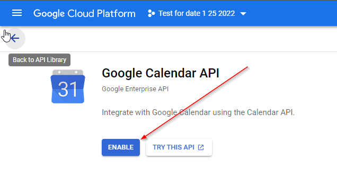Click the TRY THIS API button
This screenshot has height=193, width=337.
click(179, 147)
